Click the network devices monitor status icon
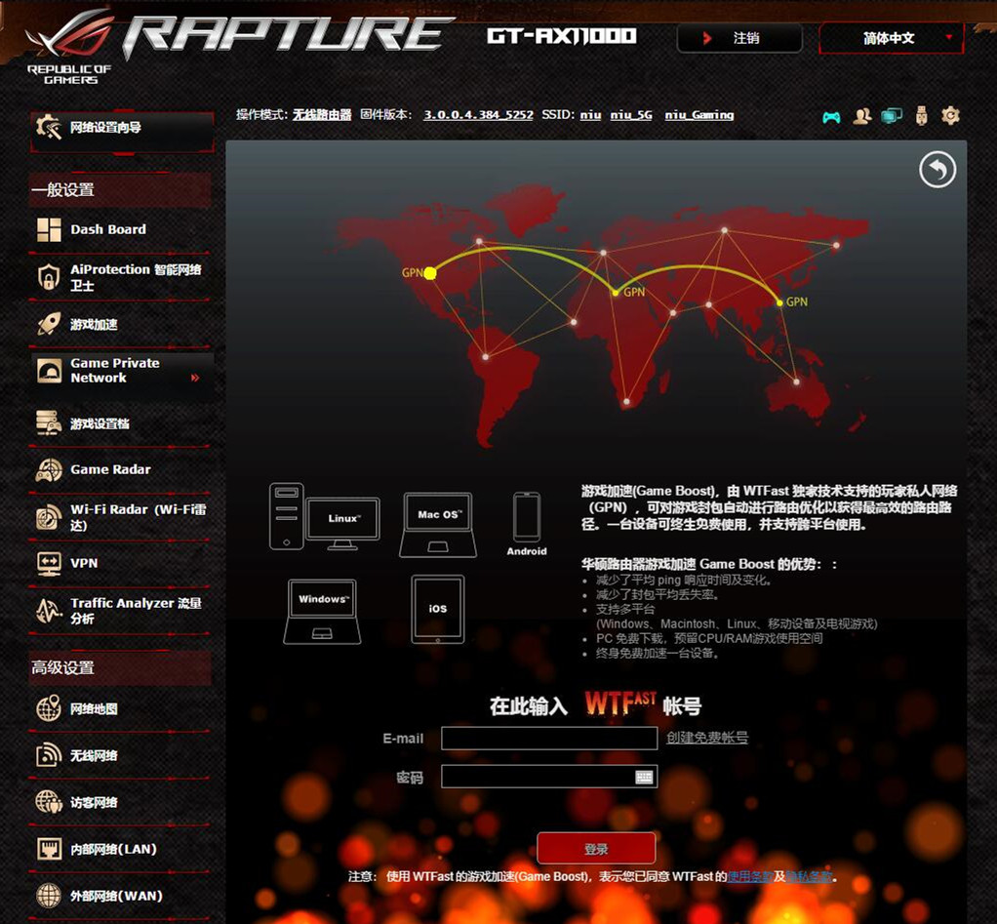The width and height of the screenshot is (997, 924). point(892,116)
